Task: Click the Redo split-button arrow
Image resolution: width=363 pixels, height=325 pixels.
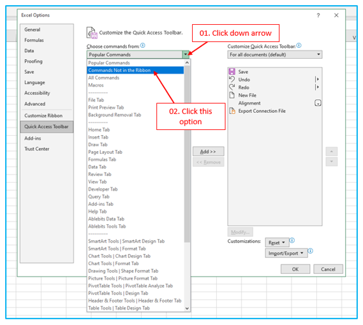Action: 317,87
